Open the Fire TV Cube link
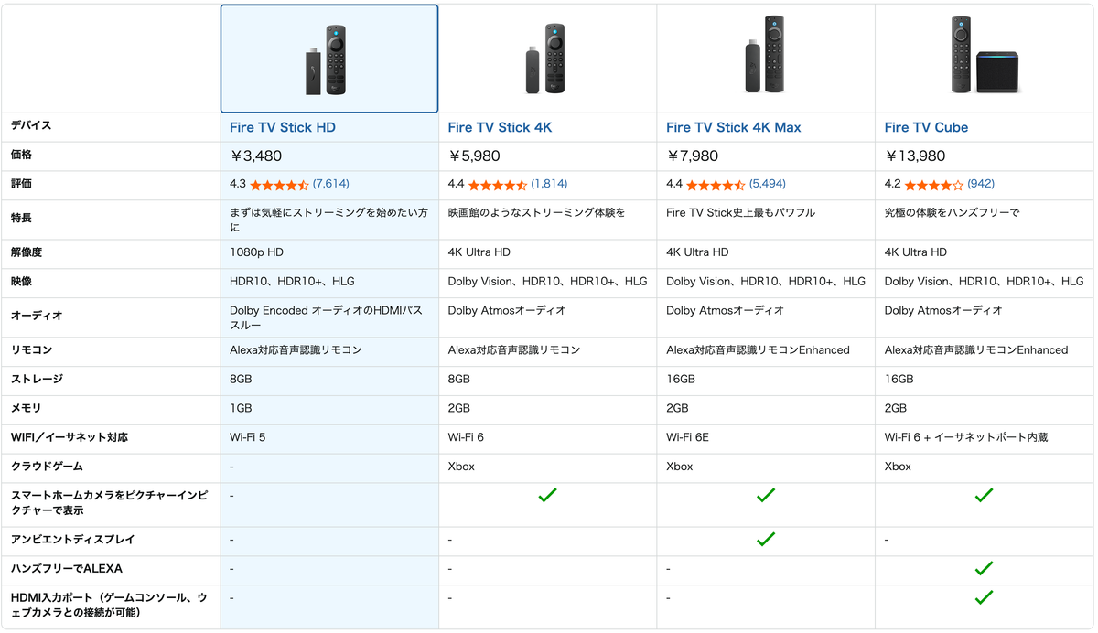 (926, 127)
